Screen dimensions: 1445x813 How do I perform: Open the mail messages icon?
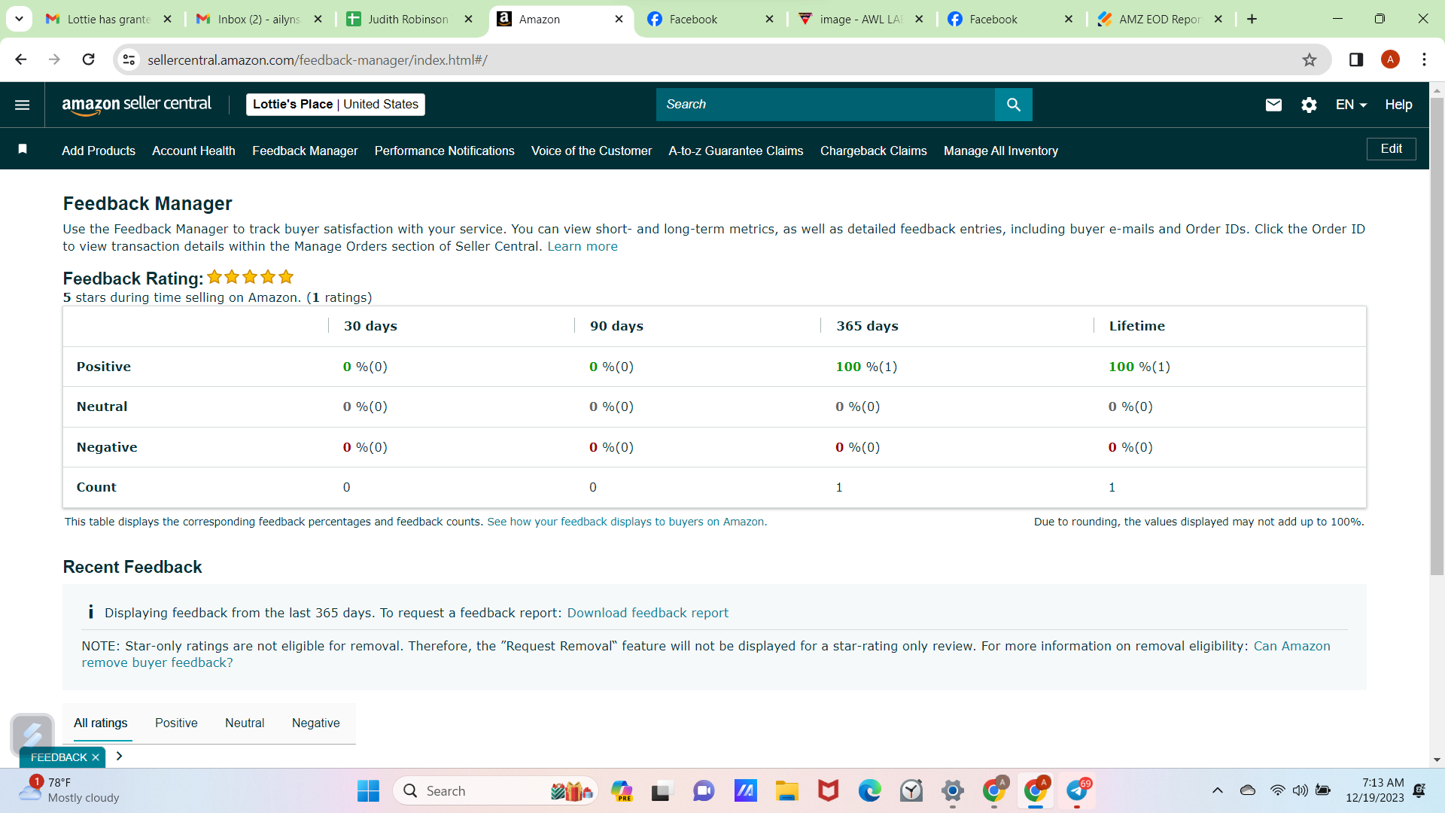[1273, 105]
